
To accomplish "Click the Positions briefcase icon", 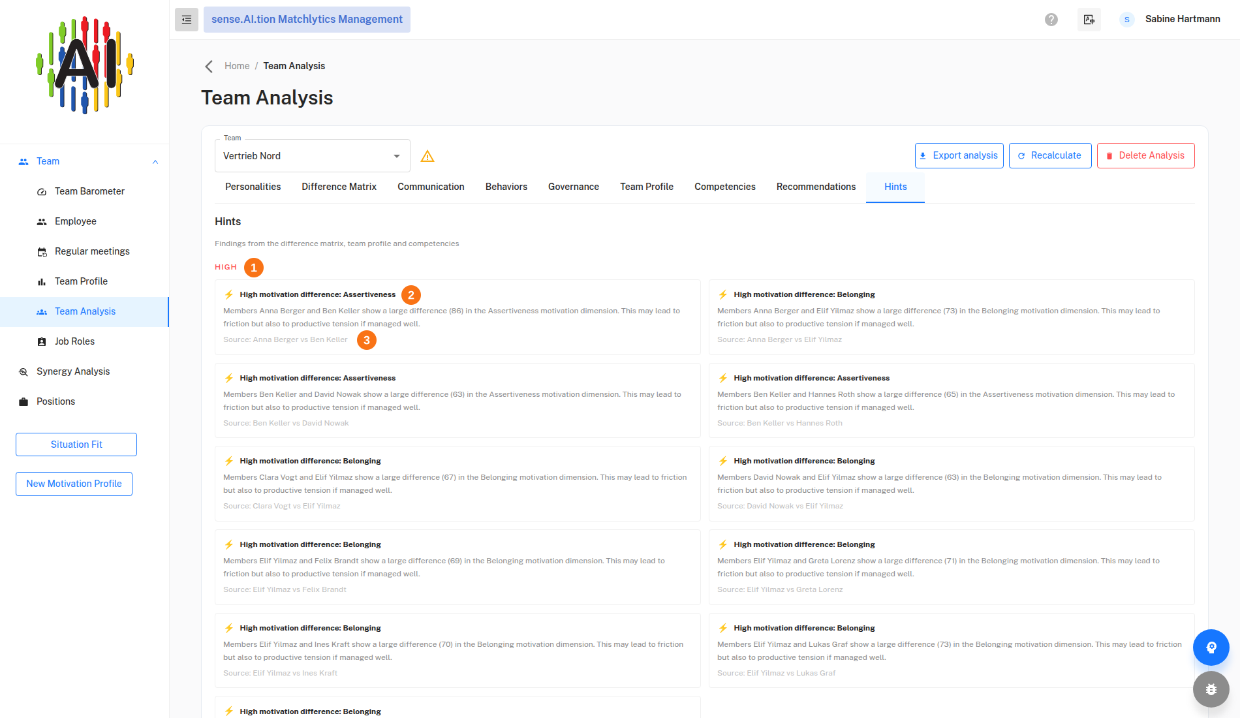I will 23,402.
